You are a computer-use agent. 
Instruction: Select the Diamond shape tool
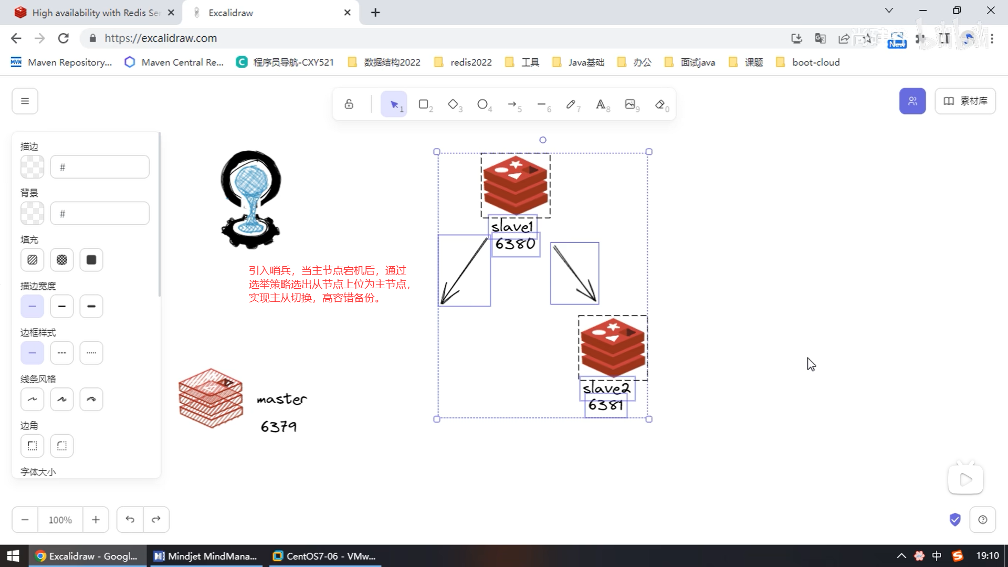453,104
